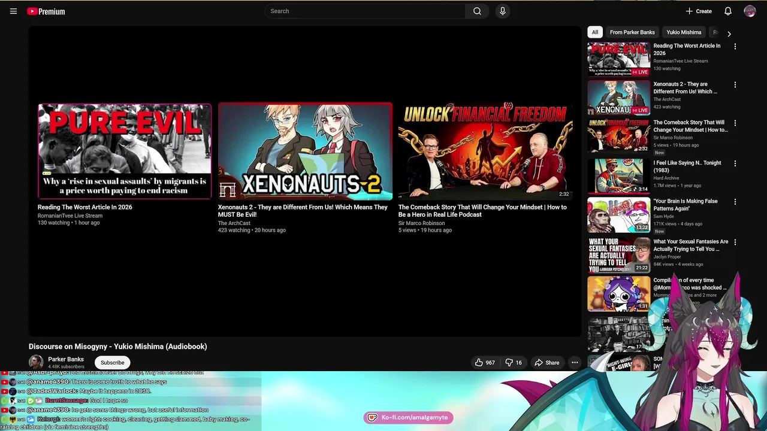Screen dimensions: 767x431
Task: Open sidebar XENONAUTS live thumbnail
Action: (618, 97)
